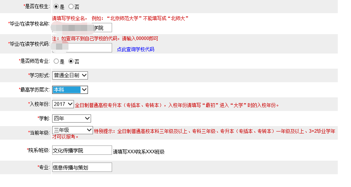Screen dimensions: 351x187
Task: Open the 当前年级 dropdown showing 三年级
Action: click(72, 130)
